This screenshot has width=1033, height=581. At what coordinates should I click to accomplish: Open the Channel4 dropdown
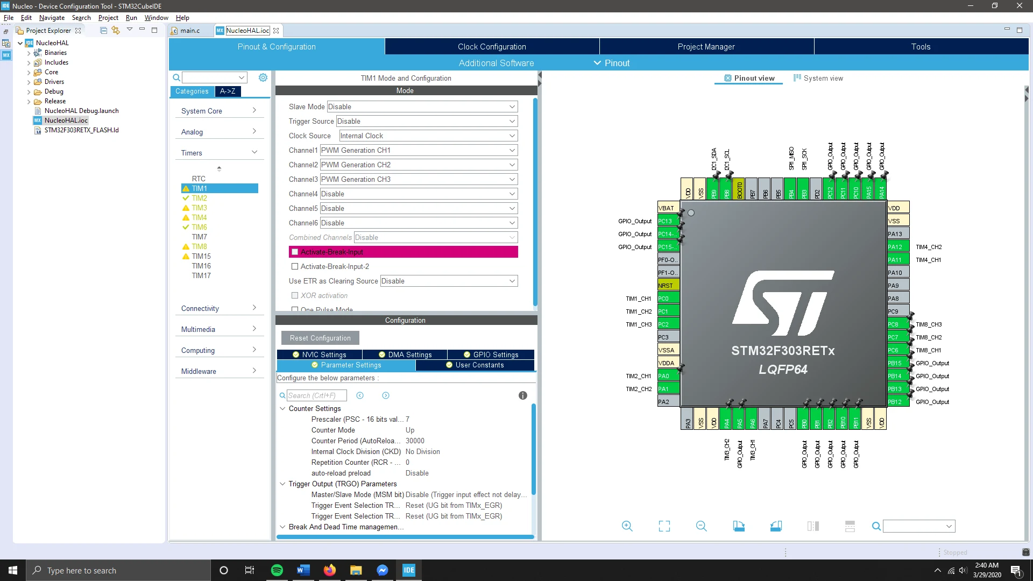pyautogui.click(x=419, y=194)
